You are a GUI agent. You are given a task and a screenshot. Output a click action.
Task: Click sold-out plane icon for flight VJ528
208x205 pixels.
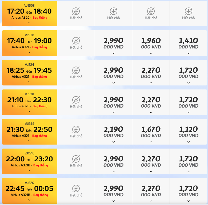tap(76, 100)
